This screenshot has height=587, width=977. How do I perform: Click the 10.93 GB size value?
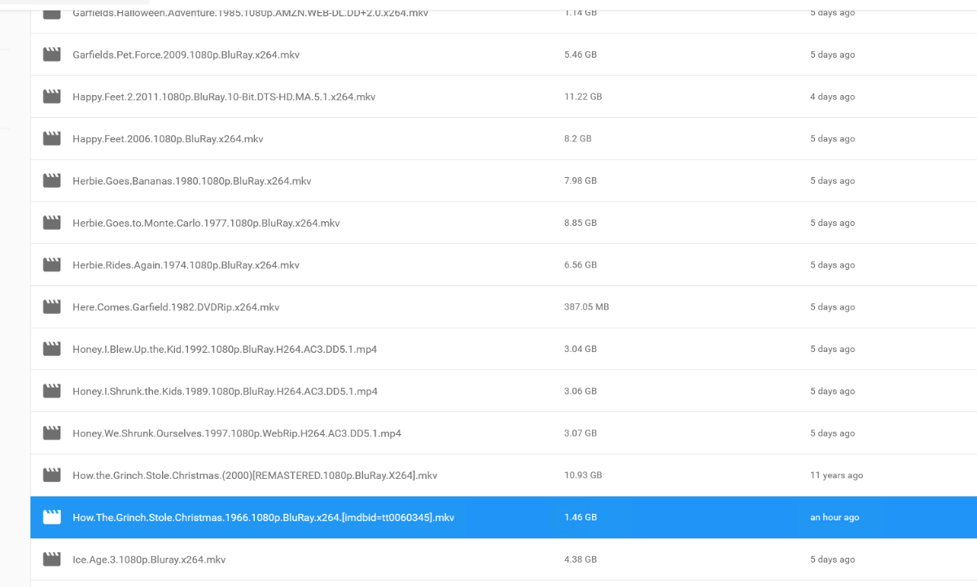tap(583, 476)
